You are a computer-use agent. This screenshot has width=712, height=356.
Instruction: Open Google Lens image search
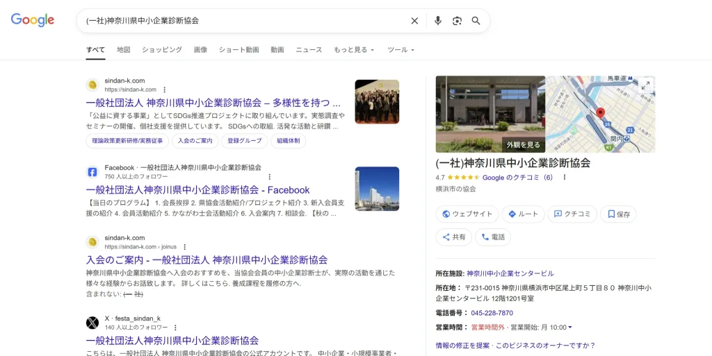[x=457, y=21]
